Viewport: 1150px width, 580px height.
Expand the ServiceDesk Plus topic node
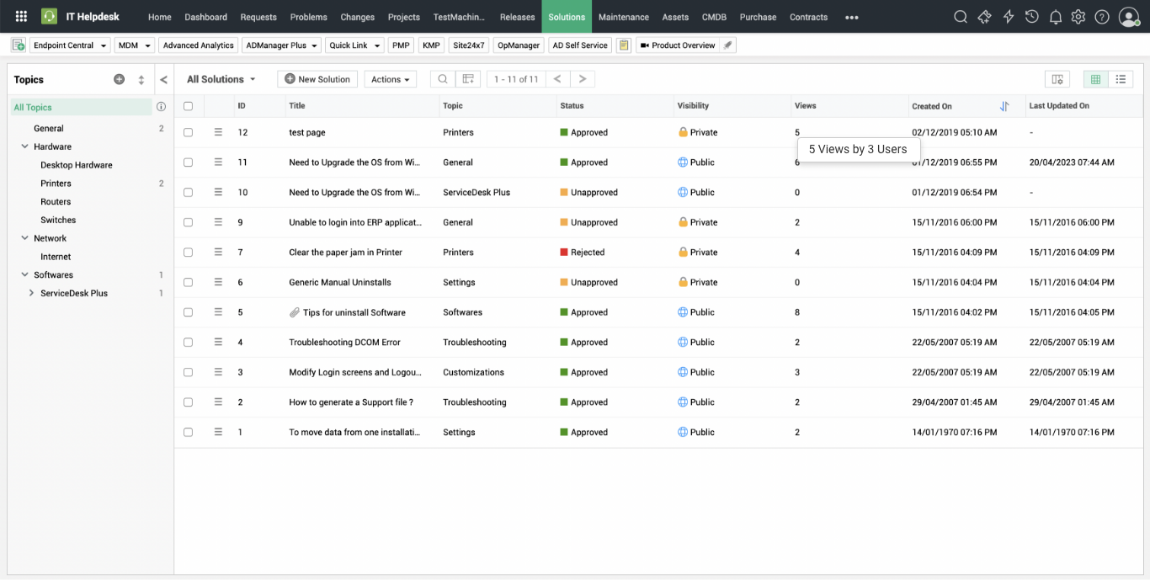click(31, 294)
